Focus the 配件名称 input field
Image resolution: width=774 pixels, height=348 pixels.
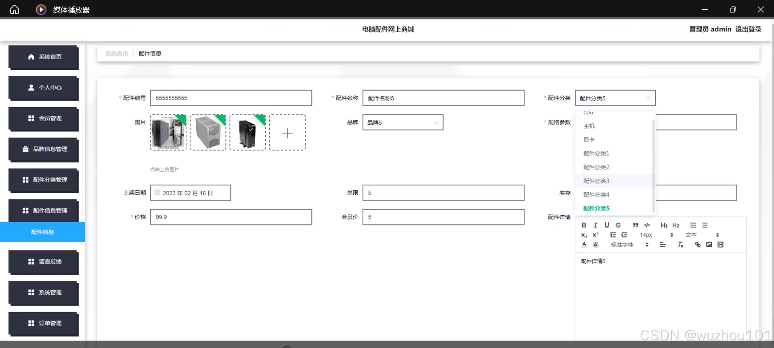(x=443, y=98)
